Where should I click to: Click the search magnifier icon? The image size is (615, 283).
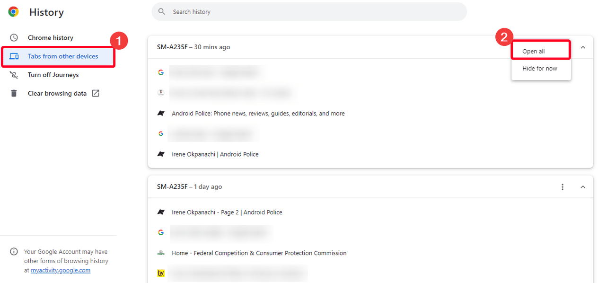coord(162,12)
